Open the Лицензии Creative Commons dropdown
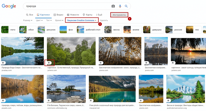This screenshot has width=206, height=111. [x=81, y=20]
